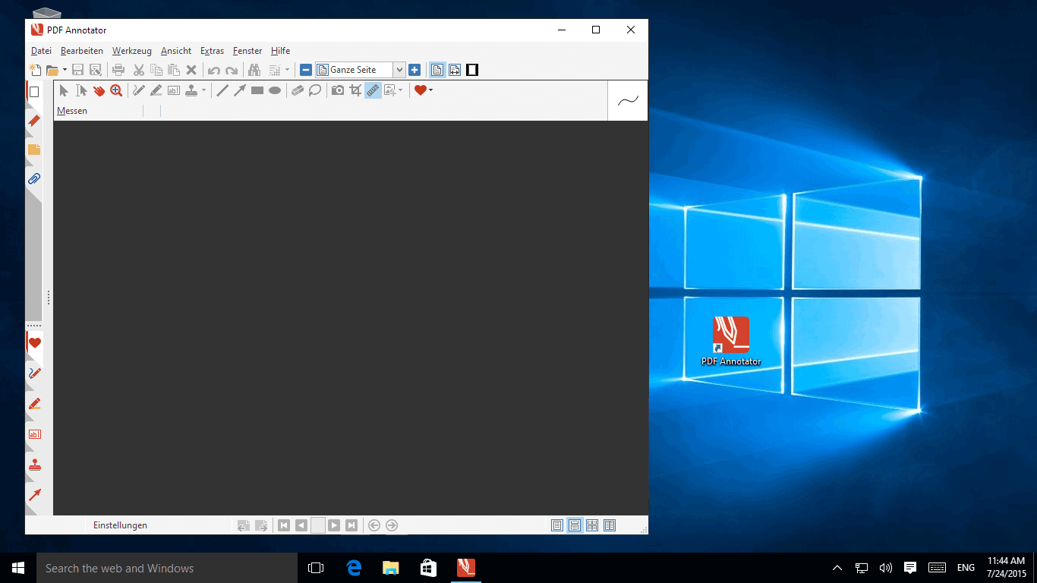
Task: Toggle the fit full page view
Action: [437, 70]
